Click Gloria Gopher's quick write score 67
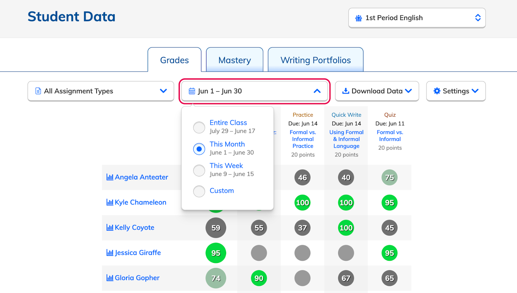517x293 pixels. [346, 278]
